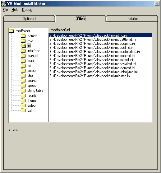Image resolution: width=161 pixels, height=173 pixels.
Task: Select the map tree label
Action: [x=30, y=61]
